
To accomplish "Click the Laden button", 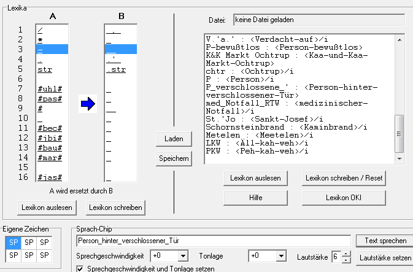I will pyautogui.click(x=174, y=139).
